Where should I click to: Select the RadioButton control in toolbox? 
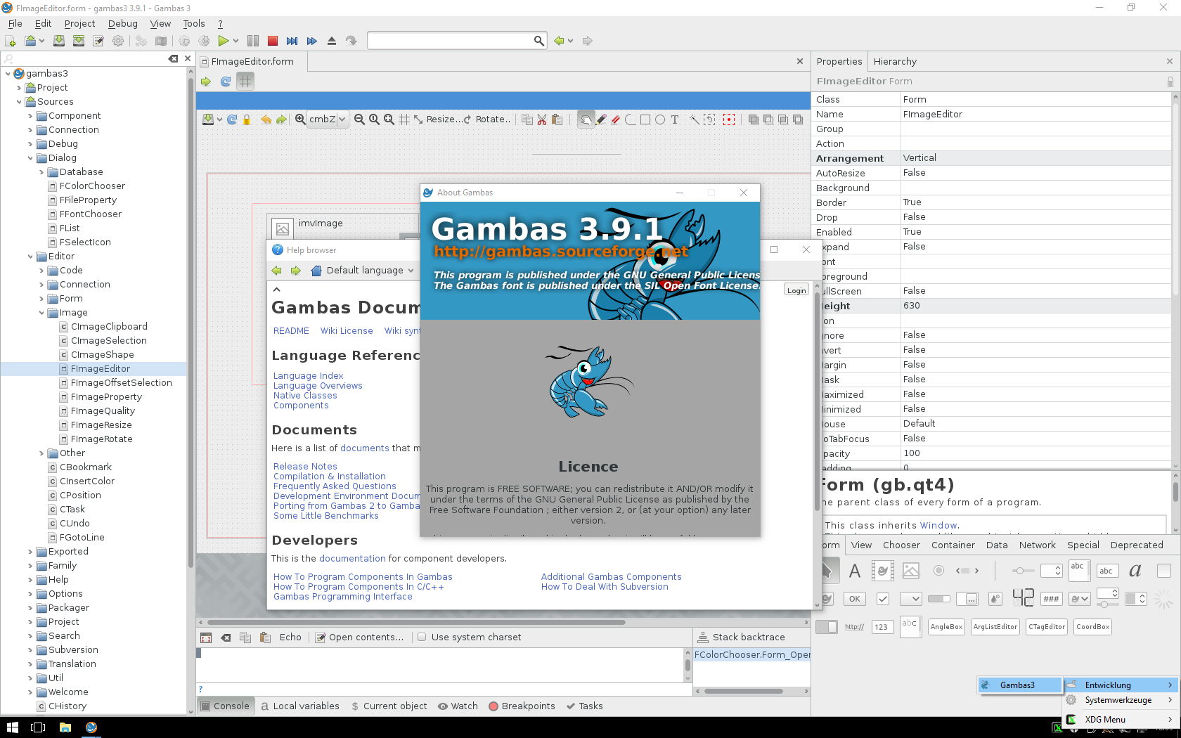(938, 571)
